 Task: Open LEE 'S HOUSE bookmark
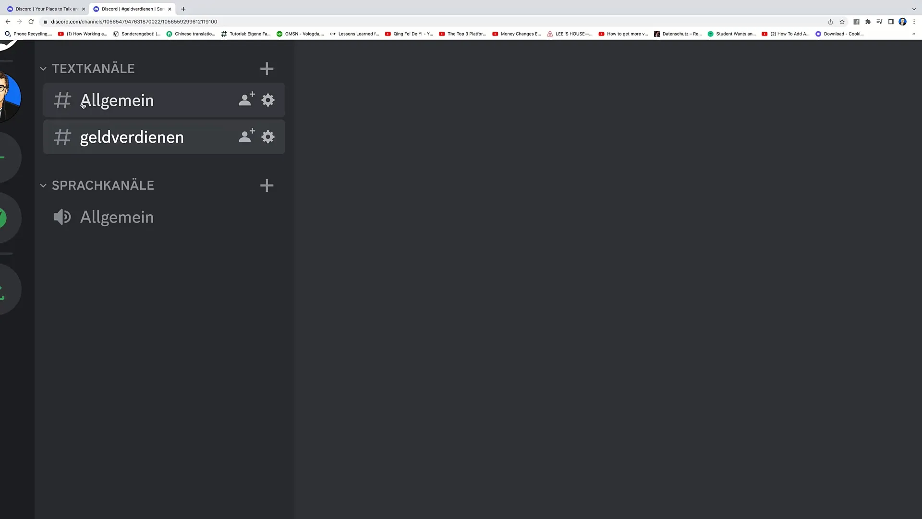(x=570, y=34)
